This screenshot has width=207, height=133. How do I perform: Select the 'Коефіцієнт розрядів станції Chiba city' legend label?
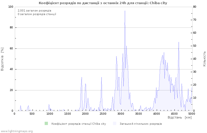[x=78, y=124]
